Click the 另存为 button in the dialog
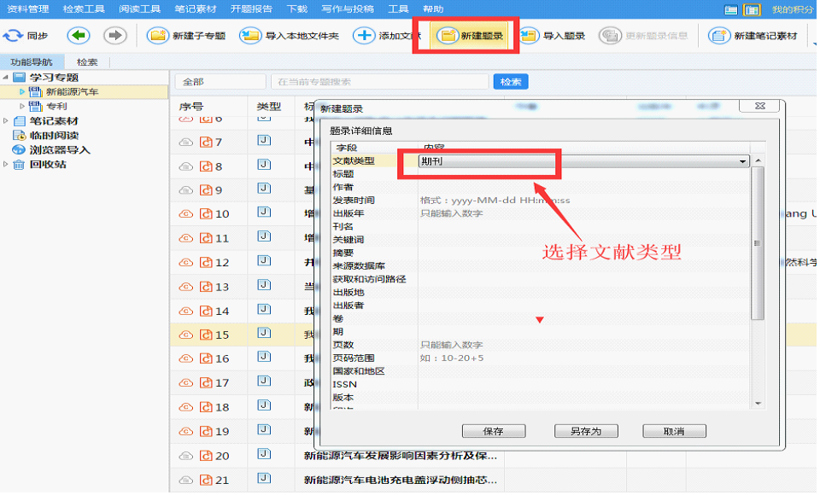Image resolution: width=820 pixels, height=495 pixels. click(x=586, y=431)
